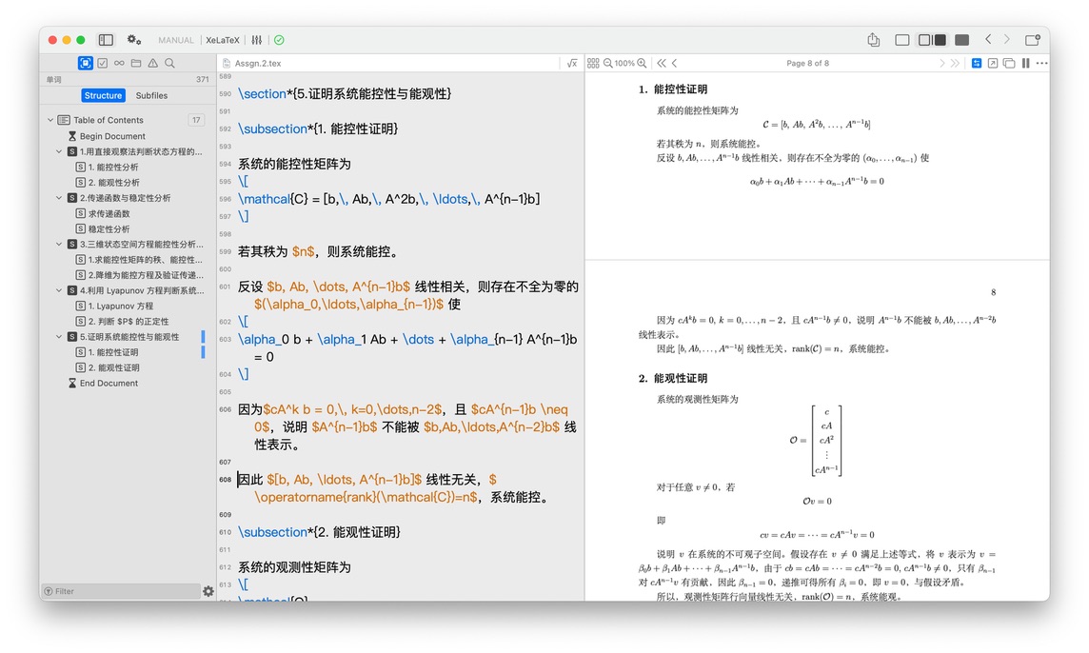Open the XeLaTeX typesetter selector
The width and height of the screenshot is (1089, 653).
223,40
